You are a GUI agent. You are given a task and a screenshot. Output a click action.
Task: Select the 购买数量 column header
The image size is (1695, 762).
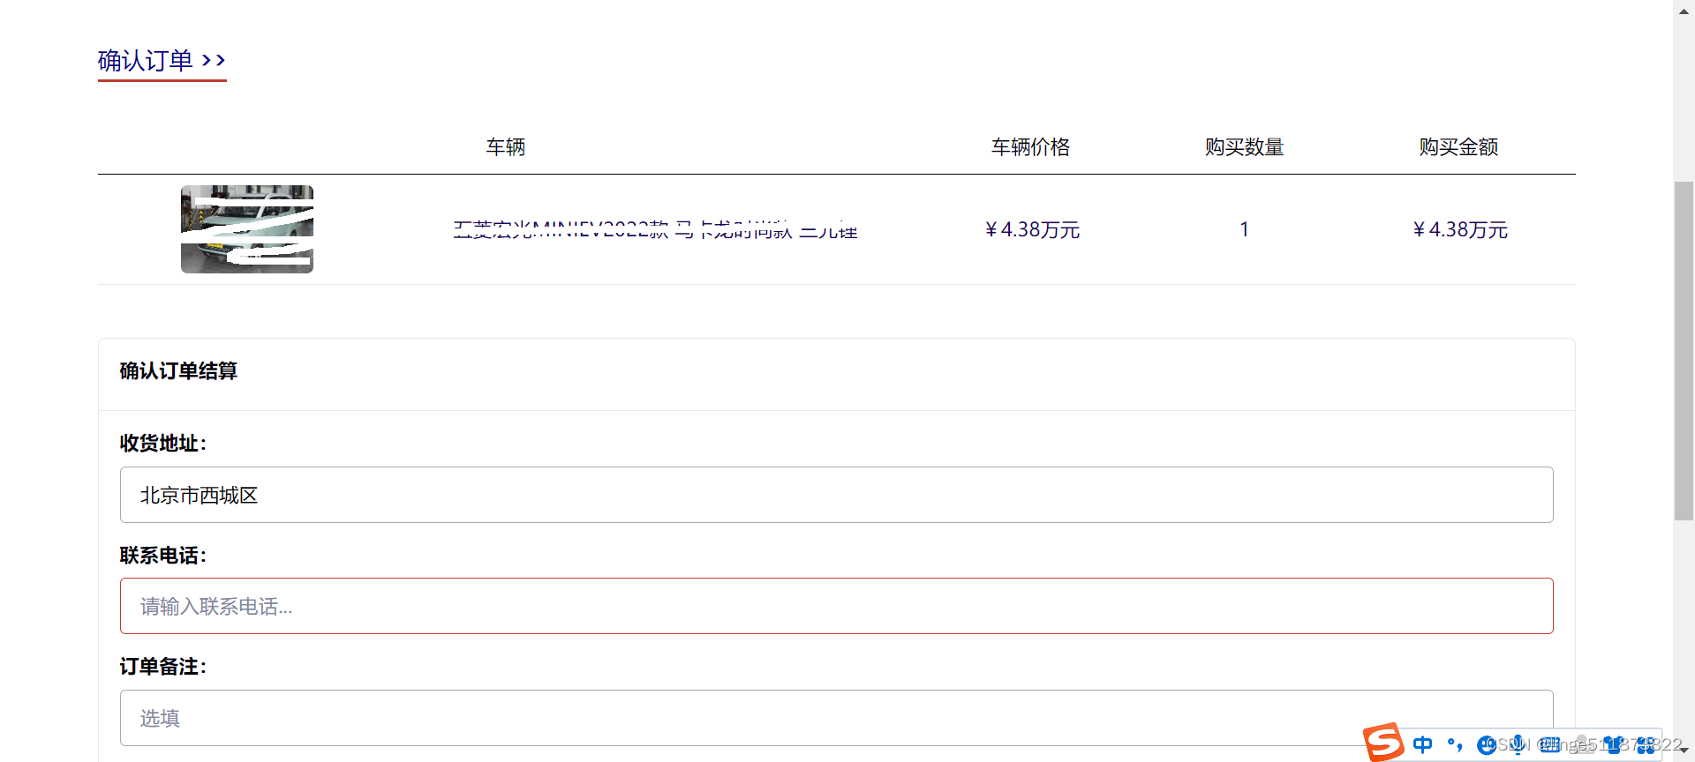(x=1244, y=147)
